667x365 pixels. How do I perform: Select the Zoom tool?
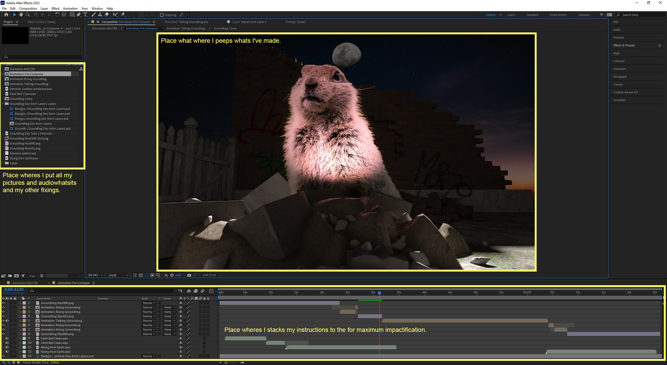click(x=27, y=15)
